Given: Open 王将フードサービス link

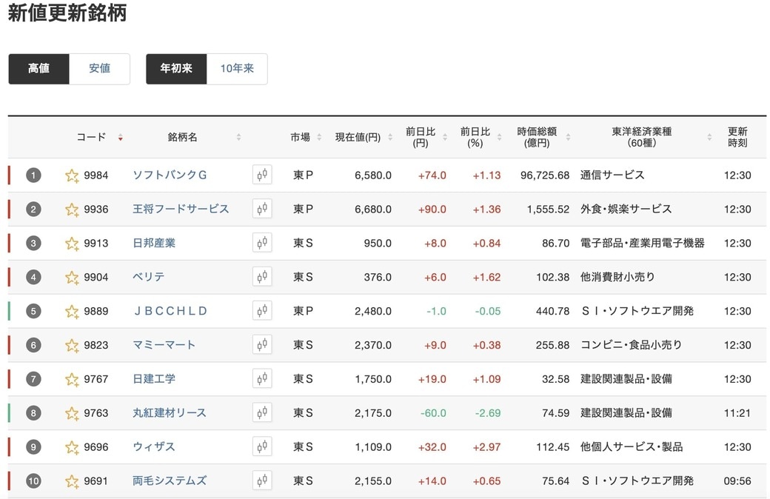Looking at the screenshot, I should 181,210.
